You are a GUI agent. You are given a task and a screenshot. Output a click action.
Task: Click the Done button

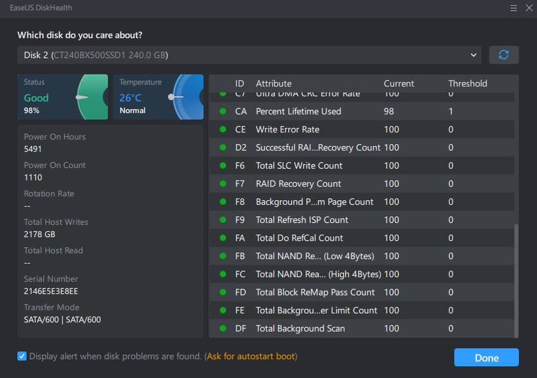tap(487, 357)
